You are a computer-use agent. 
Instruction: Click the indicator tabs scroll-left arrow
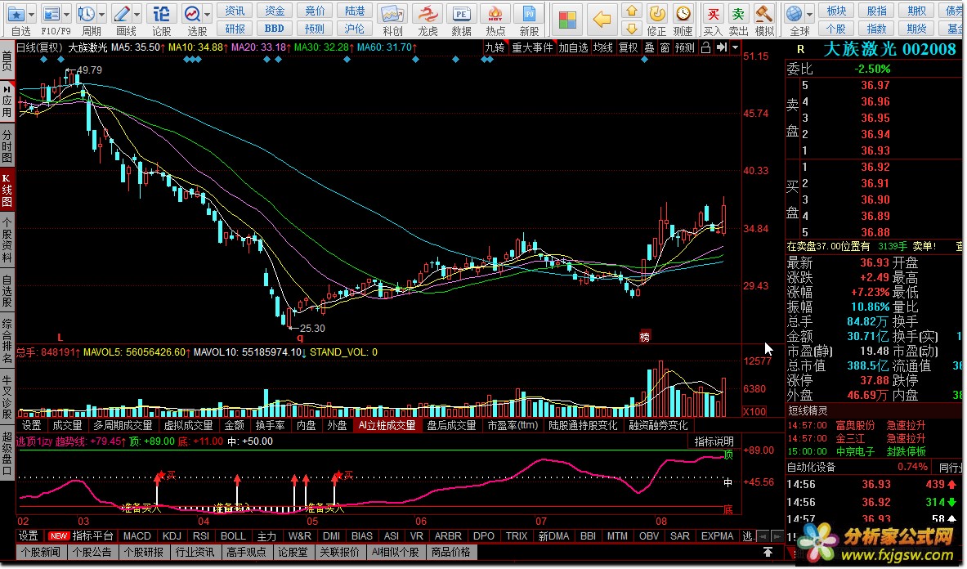763,536
